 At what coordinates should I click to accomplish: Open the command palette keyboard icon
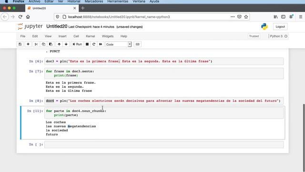click(x=138, y=44)
